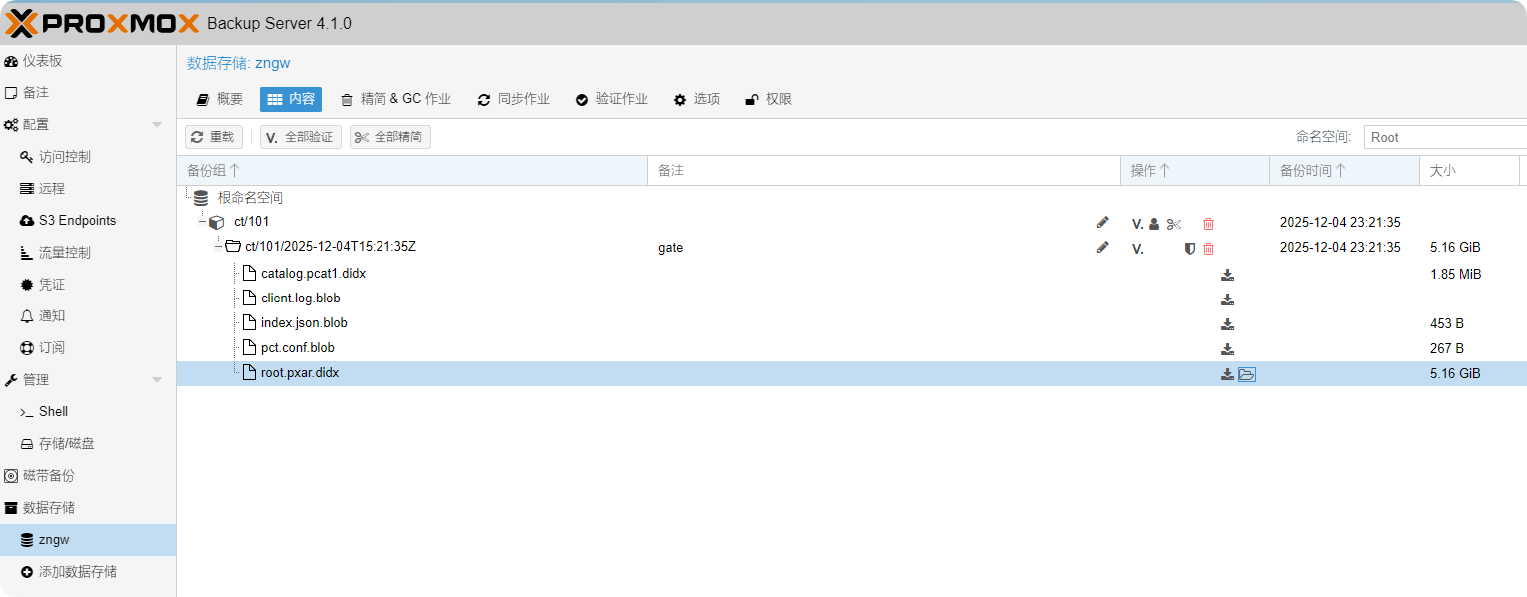Edit the gate snapshot note with pencil icon
This screenshot has width=1527, height=597.
point(1102,248)
